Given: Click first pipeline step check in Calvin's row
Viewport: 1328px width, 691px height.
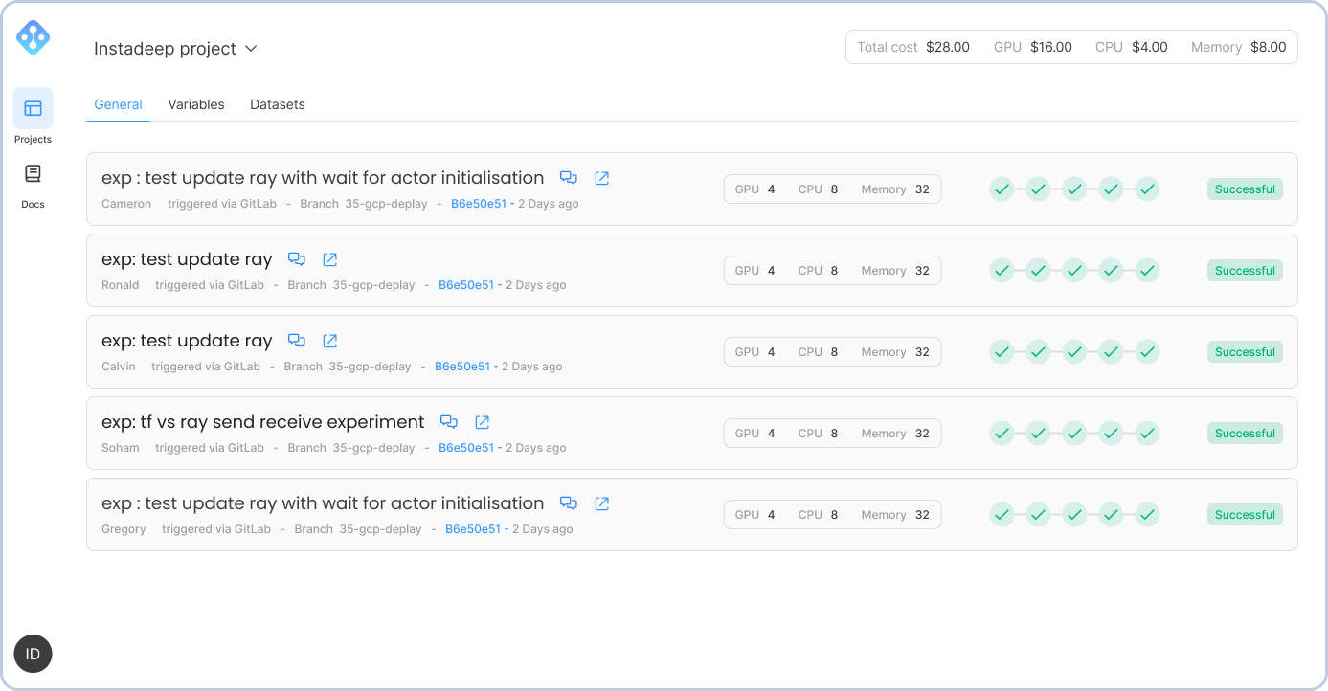Looking at the screenshot, I should [x=1002, y=352].
